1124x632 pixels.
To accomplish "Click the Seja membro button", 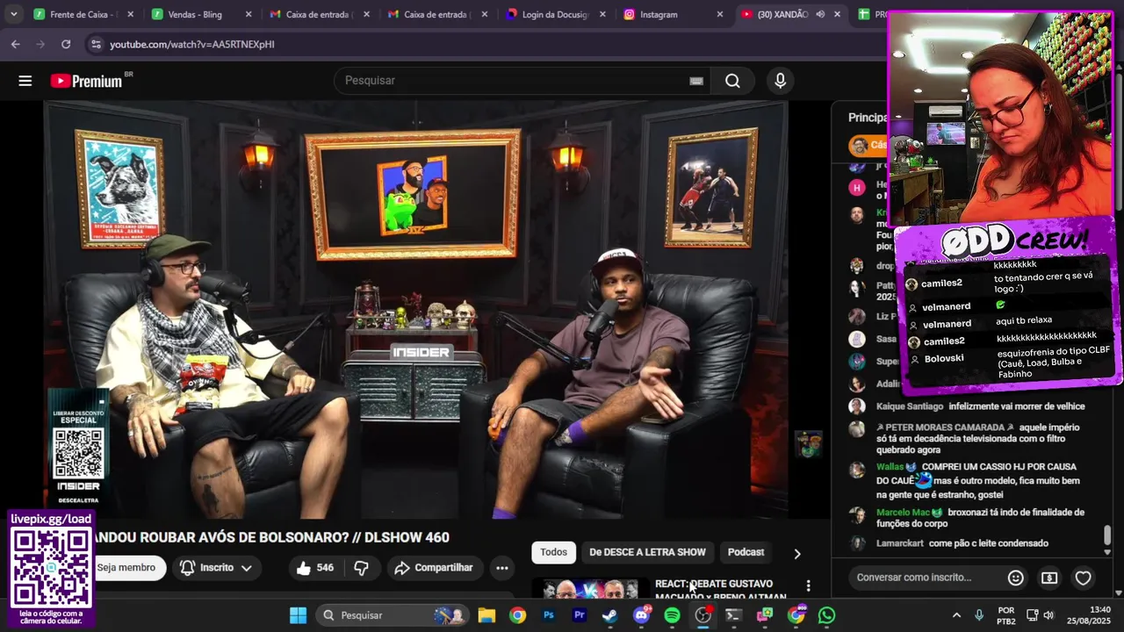I will click(x=127, y=568).
